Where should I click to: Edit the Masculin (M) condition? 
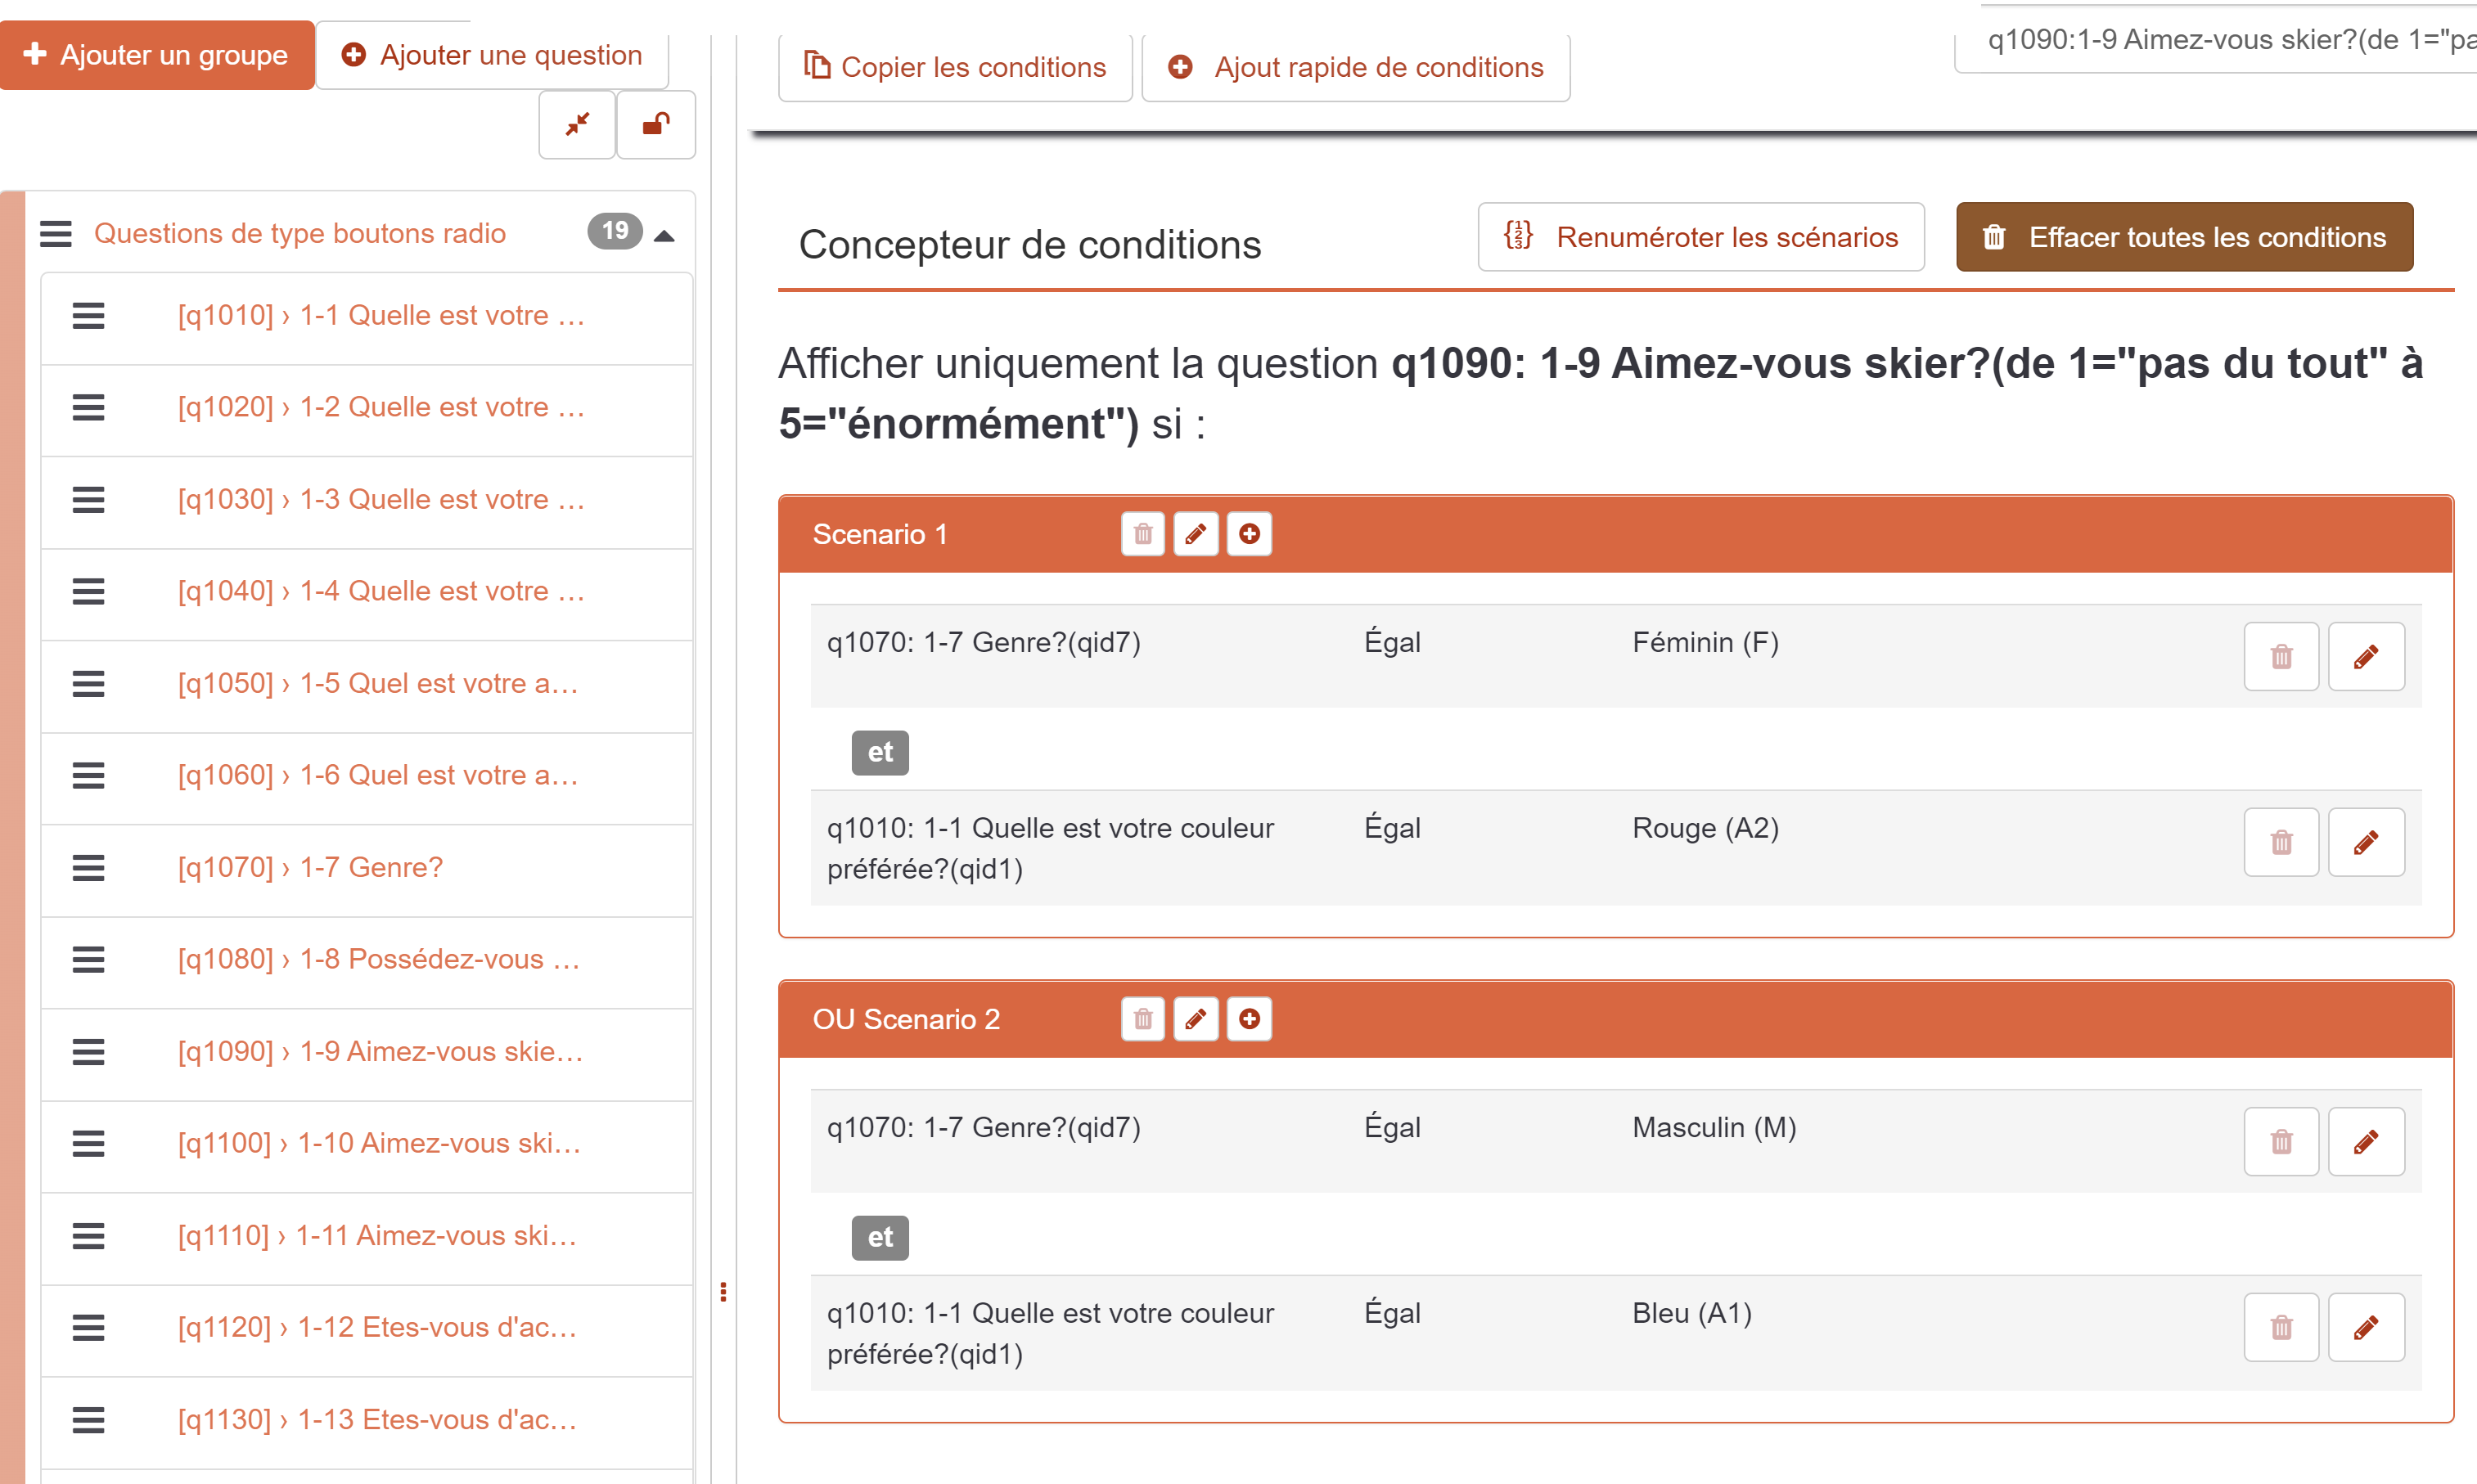(x=2365, y=1142)
